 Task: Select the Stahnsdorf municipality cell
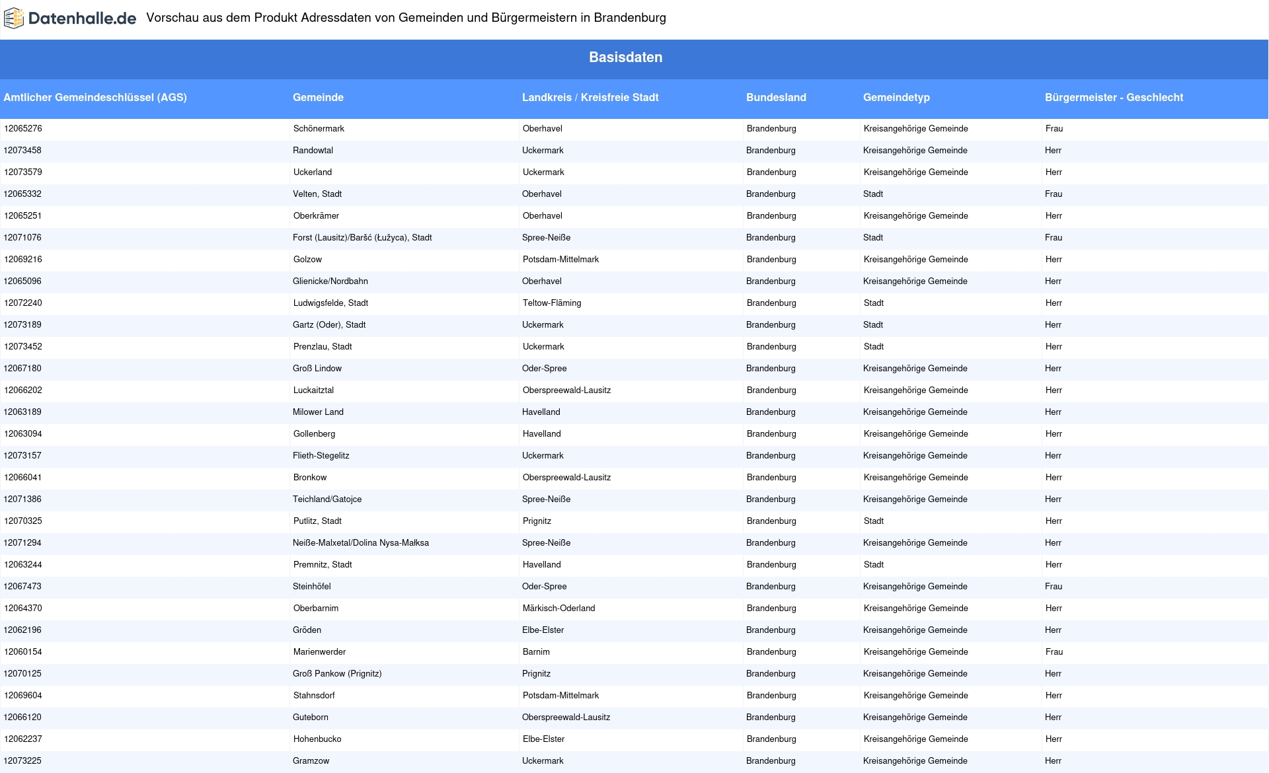(x=314, y=696)
